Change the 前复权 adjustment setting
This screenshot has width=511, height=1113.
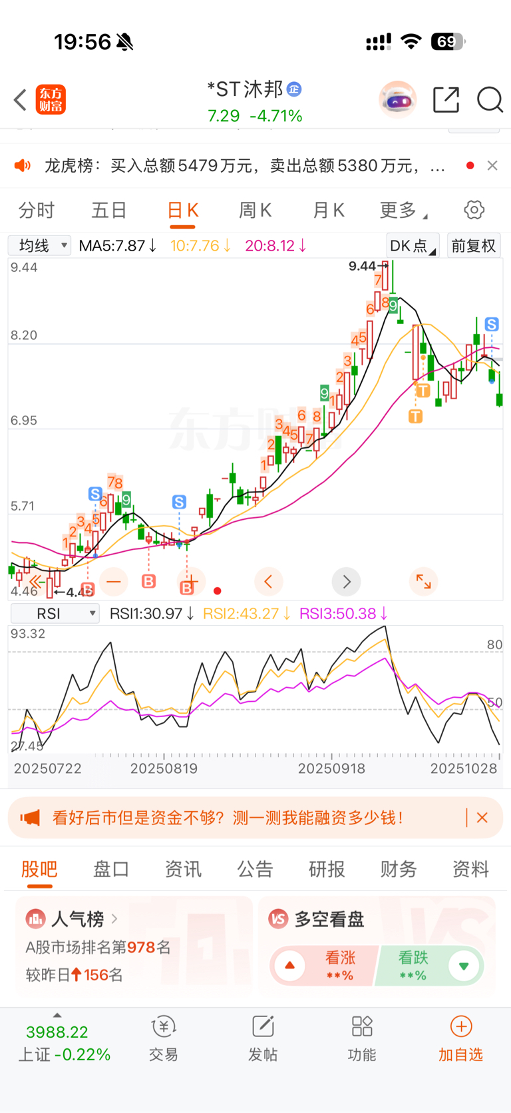(474, 245)
